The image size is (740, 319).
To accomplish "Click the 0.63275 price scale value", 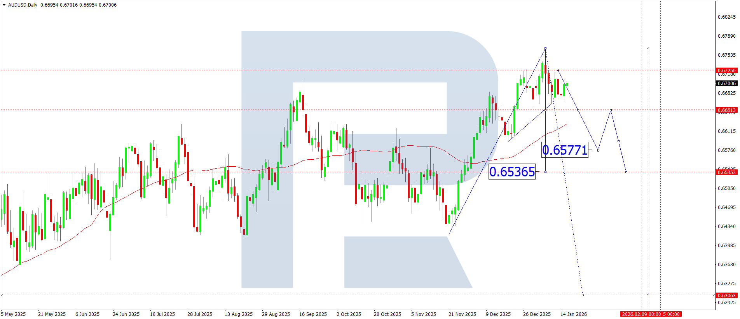I will pyautogui.click(x=726, y=284).
